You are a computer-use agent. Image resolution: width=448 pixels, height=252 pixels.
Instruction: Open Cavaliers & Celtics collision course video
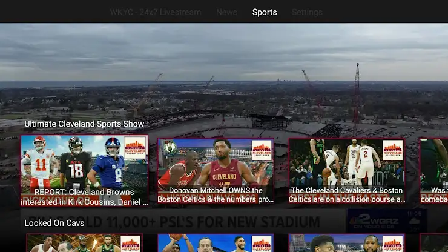[346, 171]
